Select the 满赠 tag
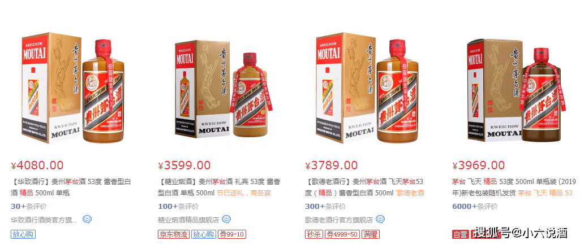 tap(370, 234)
